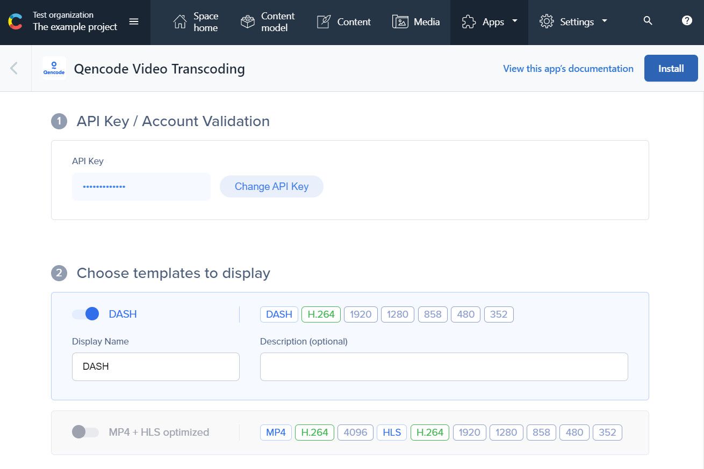Click the Space home house icon
The height and width of the screenshot is (469, 704).
point(179,22)
